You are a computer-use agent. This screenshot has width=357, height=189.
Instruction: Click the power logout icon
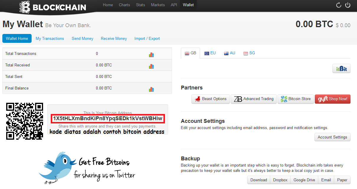(x=348, y=5)
